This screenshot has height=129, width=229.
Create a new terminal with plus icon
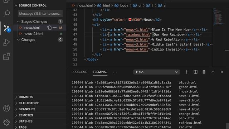[x=186, y=72]
